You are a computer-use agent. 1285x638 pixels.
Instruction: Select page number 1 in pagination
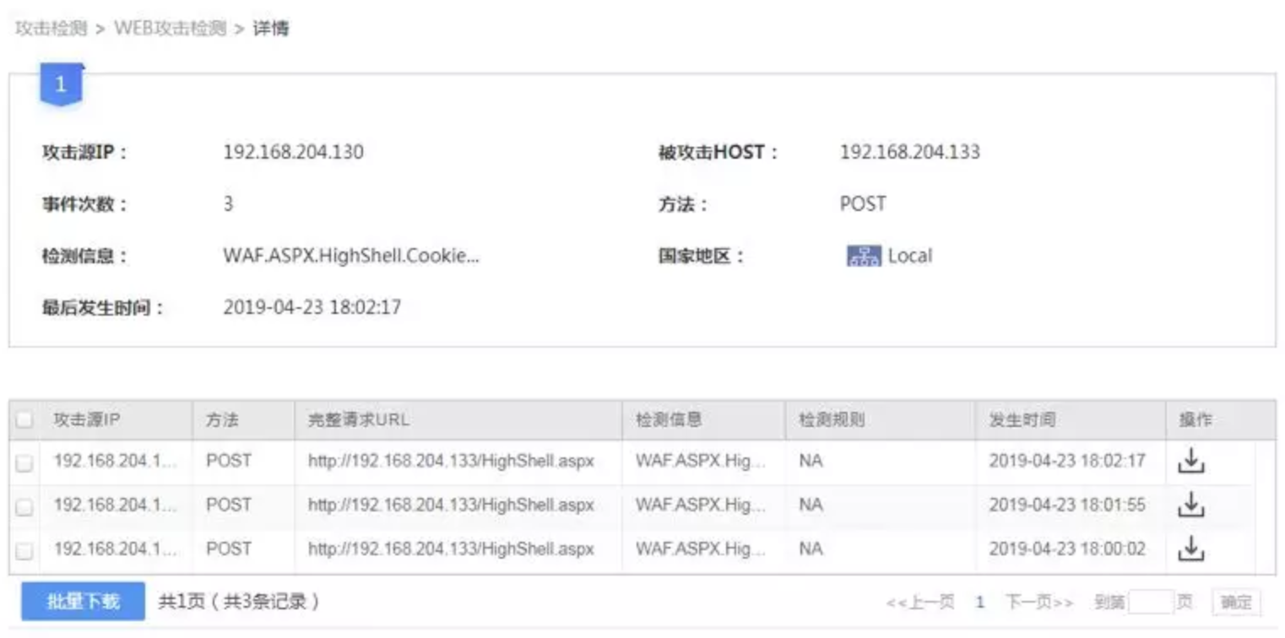coord(980,603)
